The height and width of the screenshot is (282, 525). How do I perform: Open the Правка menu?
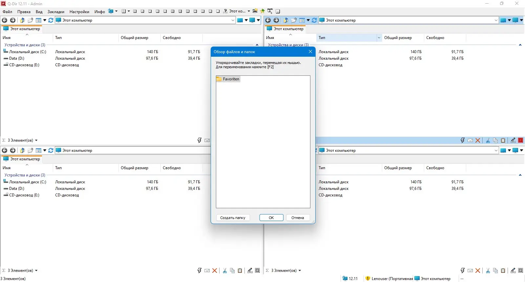click(24, 11)
